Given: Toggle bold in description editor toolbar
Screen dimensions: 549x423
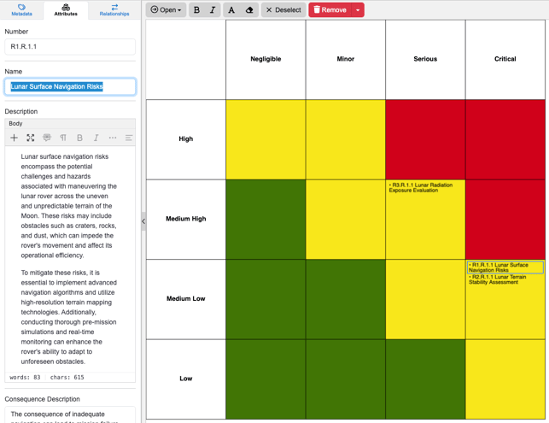Looking at the screenshot, I should click(79, 138).
